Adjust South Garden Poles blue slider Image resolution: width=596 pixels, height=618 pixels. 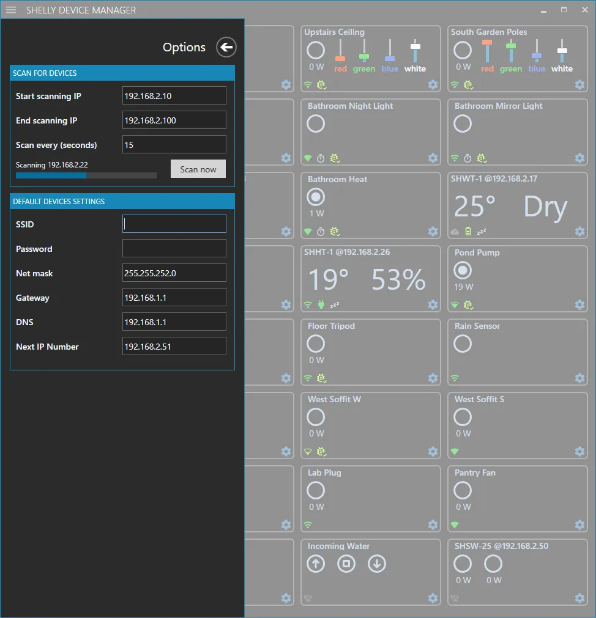click(x=537, y=56)
